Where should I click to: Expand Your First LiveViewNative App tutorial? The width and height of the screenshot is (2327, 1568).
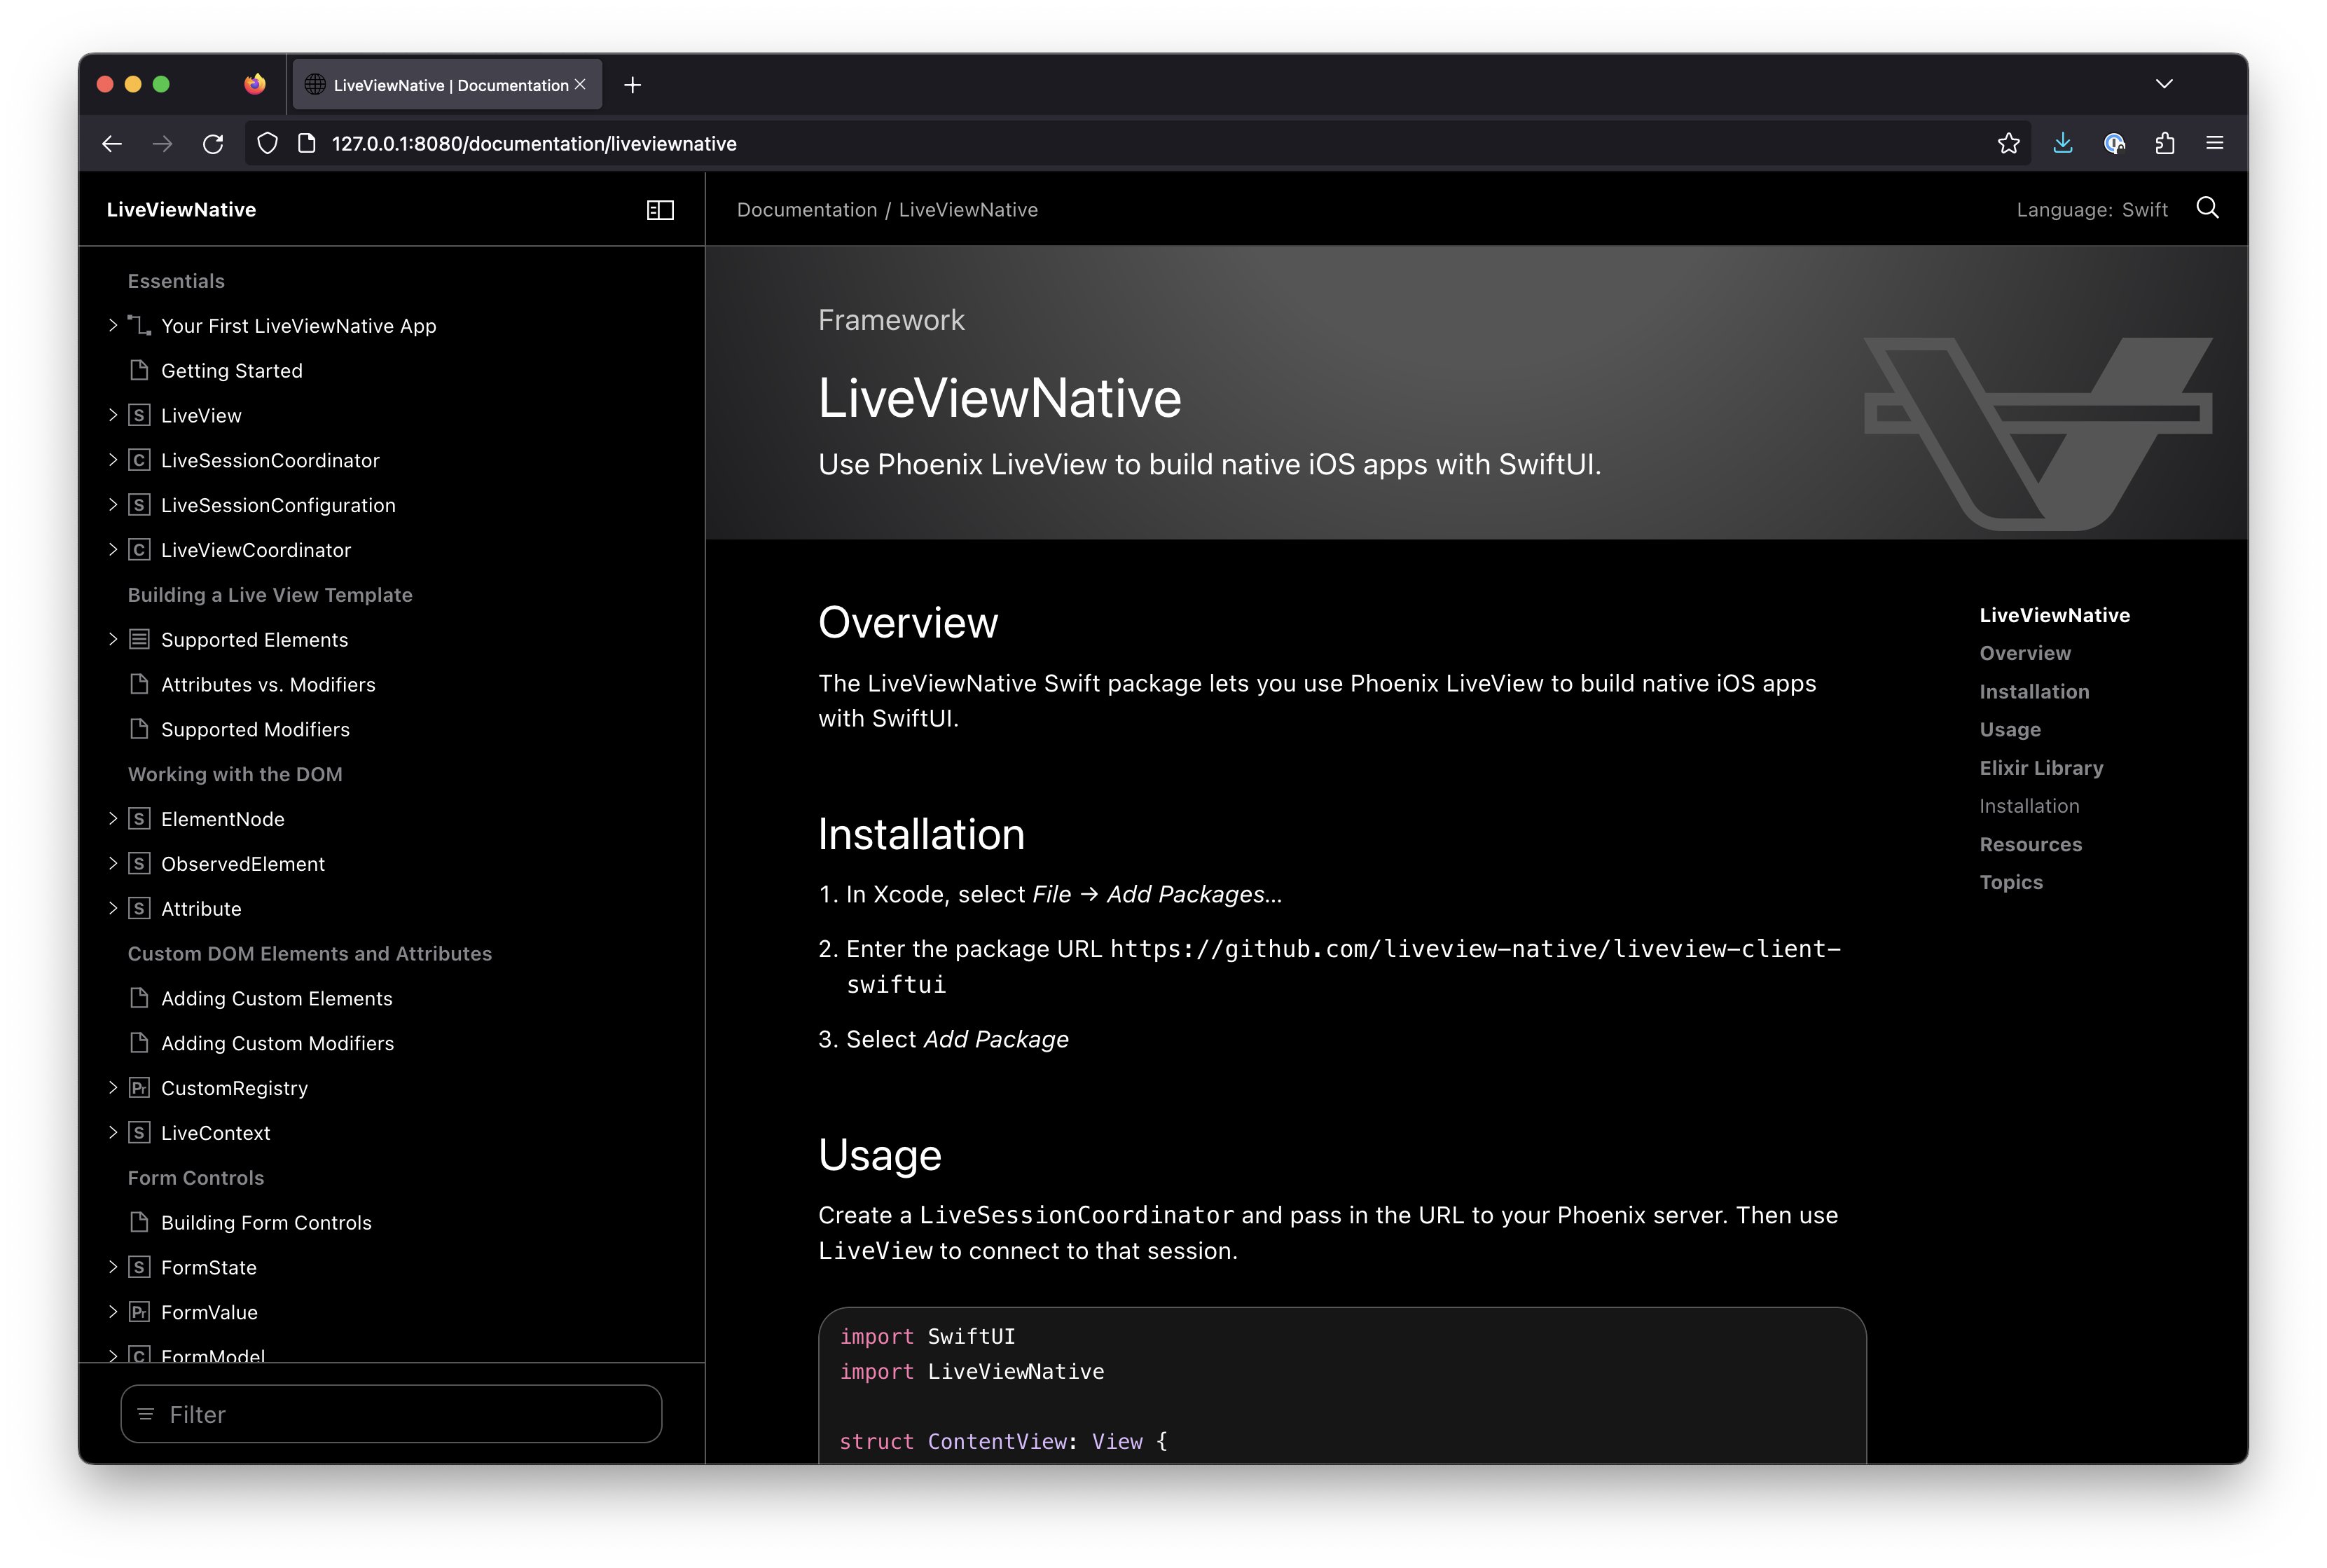(113, 325)
